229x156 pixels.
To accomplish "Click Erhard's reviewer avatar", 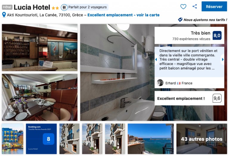I will click(x=160, y=83).
